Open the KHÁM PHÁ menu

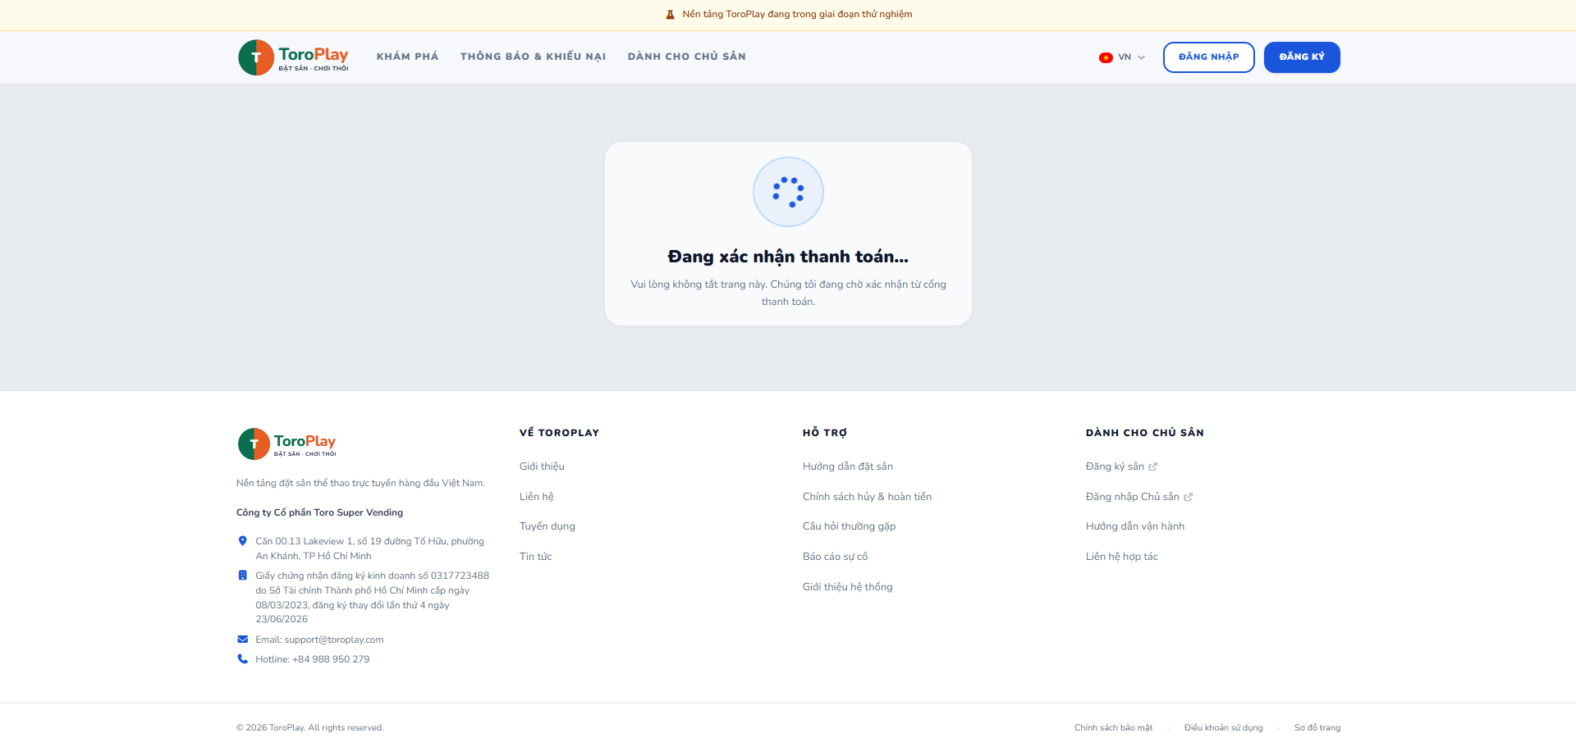pos(408,57)
